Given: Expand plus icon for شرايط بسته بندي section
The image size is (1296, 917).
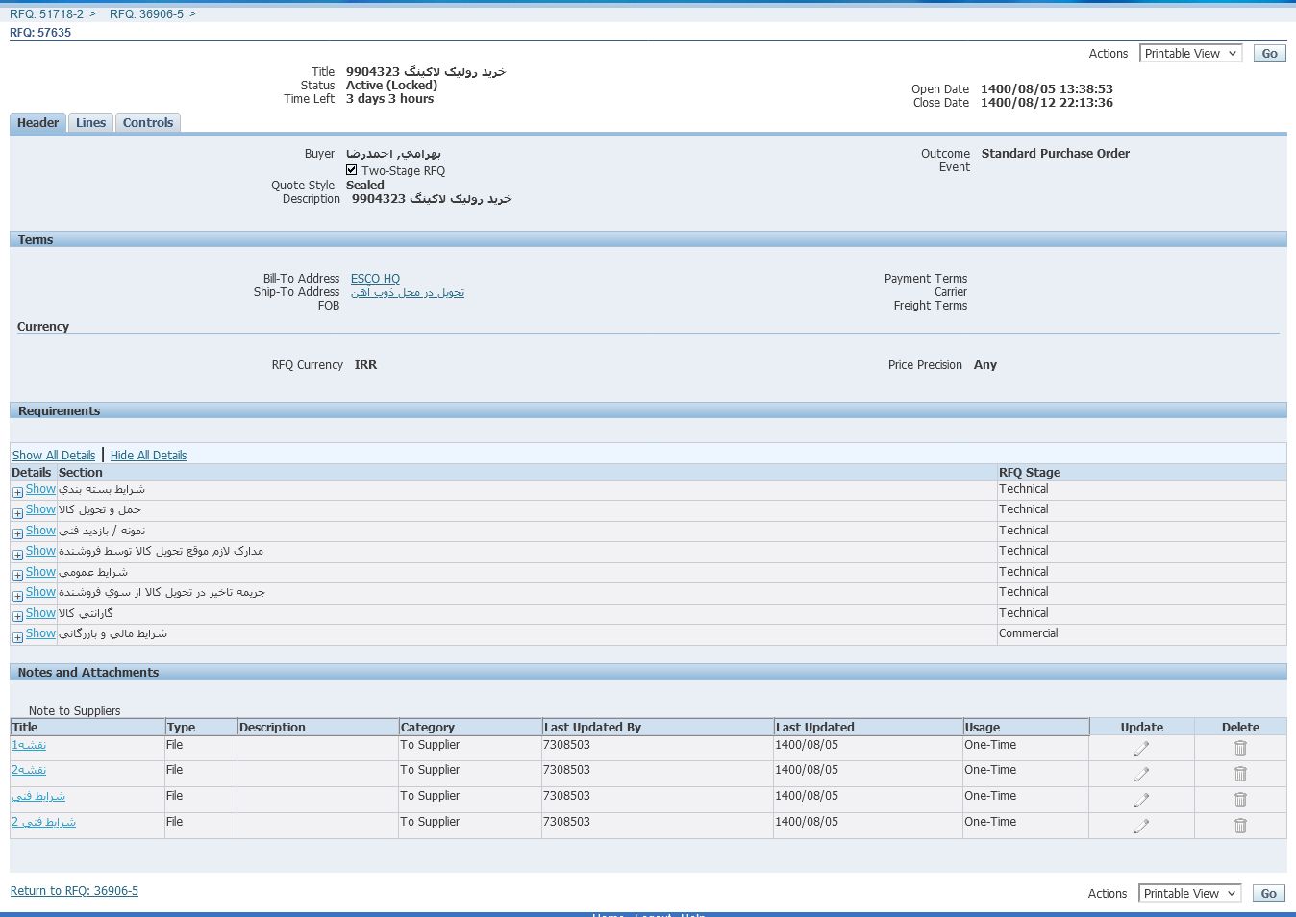Looking at the screenshot, I should coord(17,492).
